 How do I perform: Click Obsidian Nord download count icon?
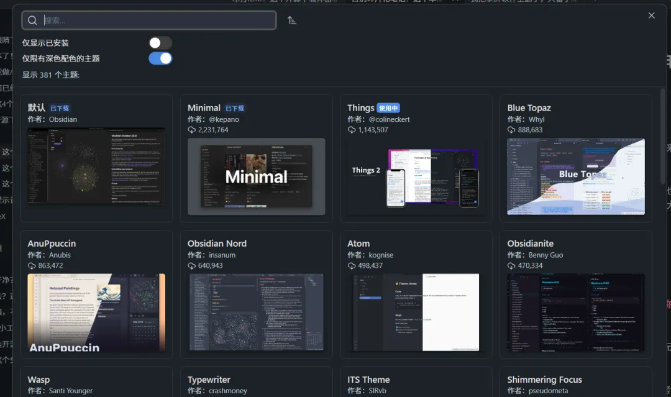(192, 266)
